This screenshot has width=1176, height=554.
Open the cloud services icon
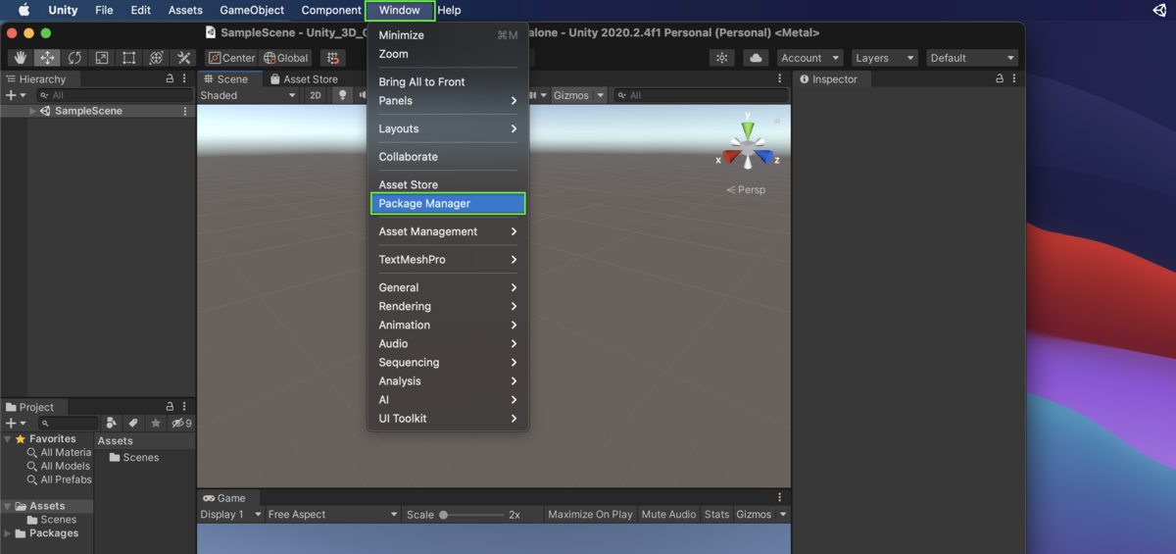pyautogui.click(x=756, y=58)
